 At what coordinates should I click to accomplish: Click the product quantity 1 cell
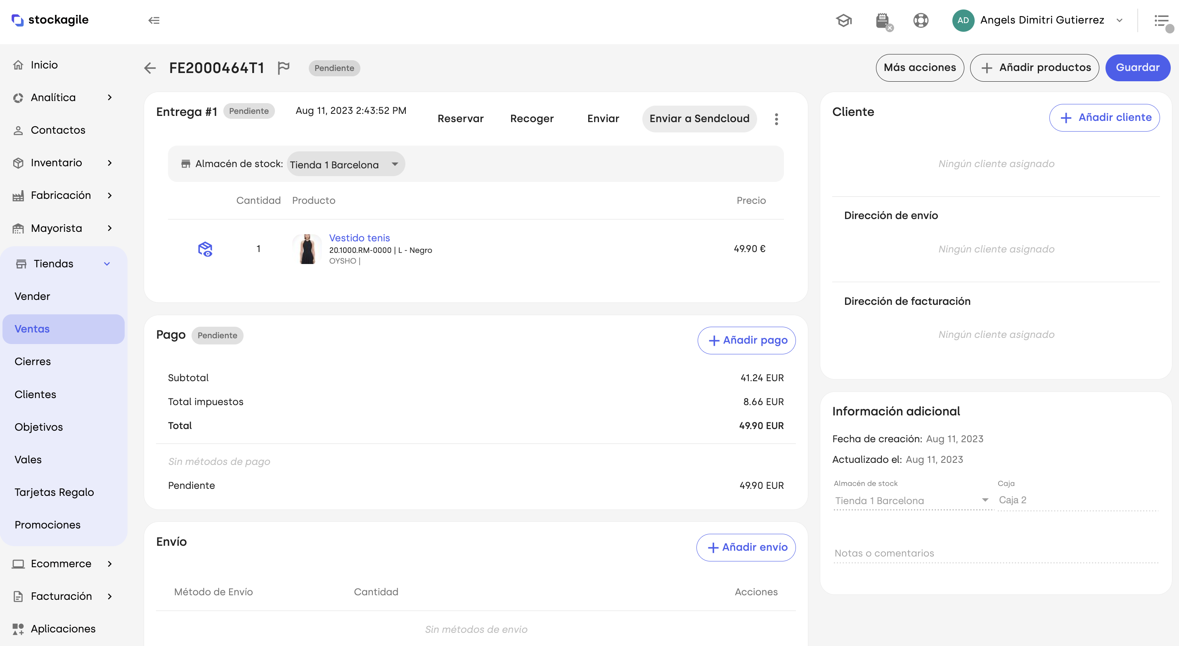(x=258, y=249)
